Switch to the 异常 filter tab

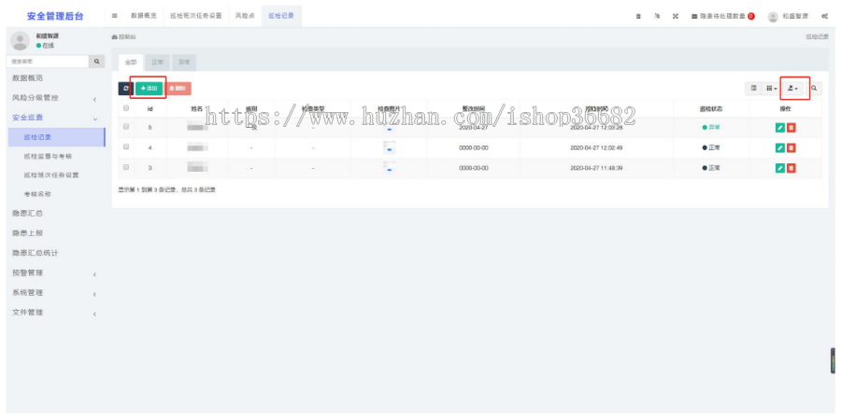click(x=183, y=62)
